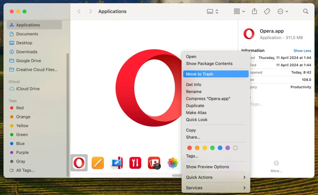Select the Photo Booth app icon

[x=154, y=163]
